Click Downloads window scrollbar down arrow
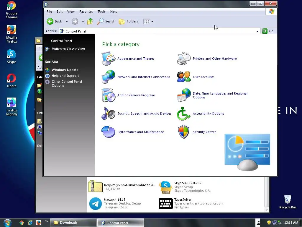The height and width of the screenshot is (227, 302). (x=267, y=210)
